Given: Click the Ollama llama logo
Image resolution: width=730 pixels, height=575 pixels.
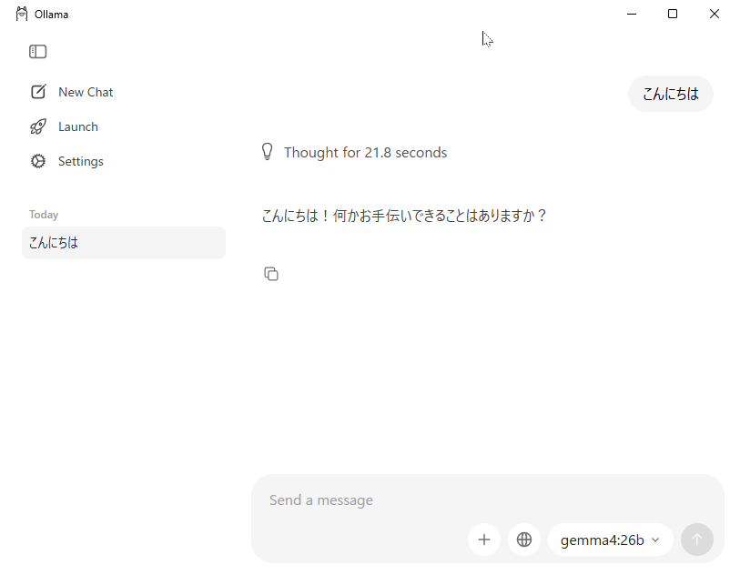Looking at the screenshot, I should pos(22,14).
